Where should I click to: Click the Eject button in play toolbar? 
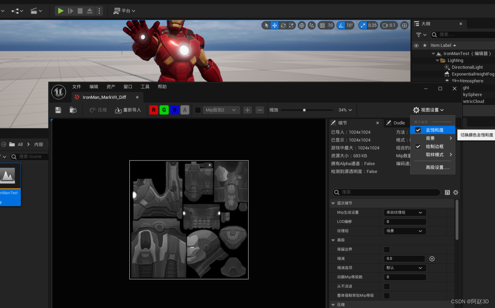coord(90,11)
